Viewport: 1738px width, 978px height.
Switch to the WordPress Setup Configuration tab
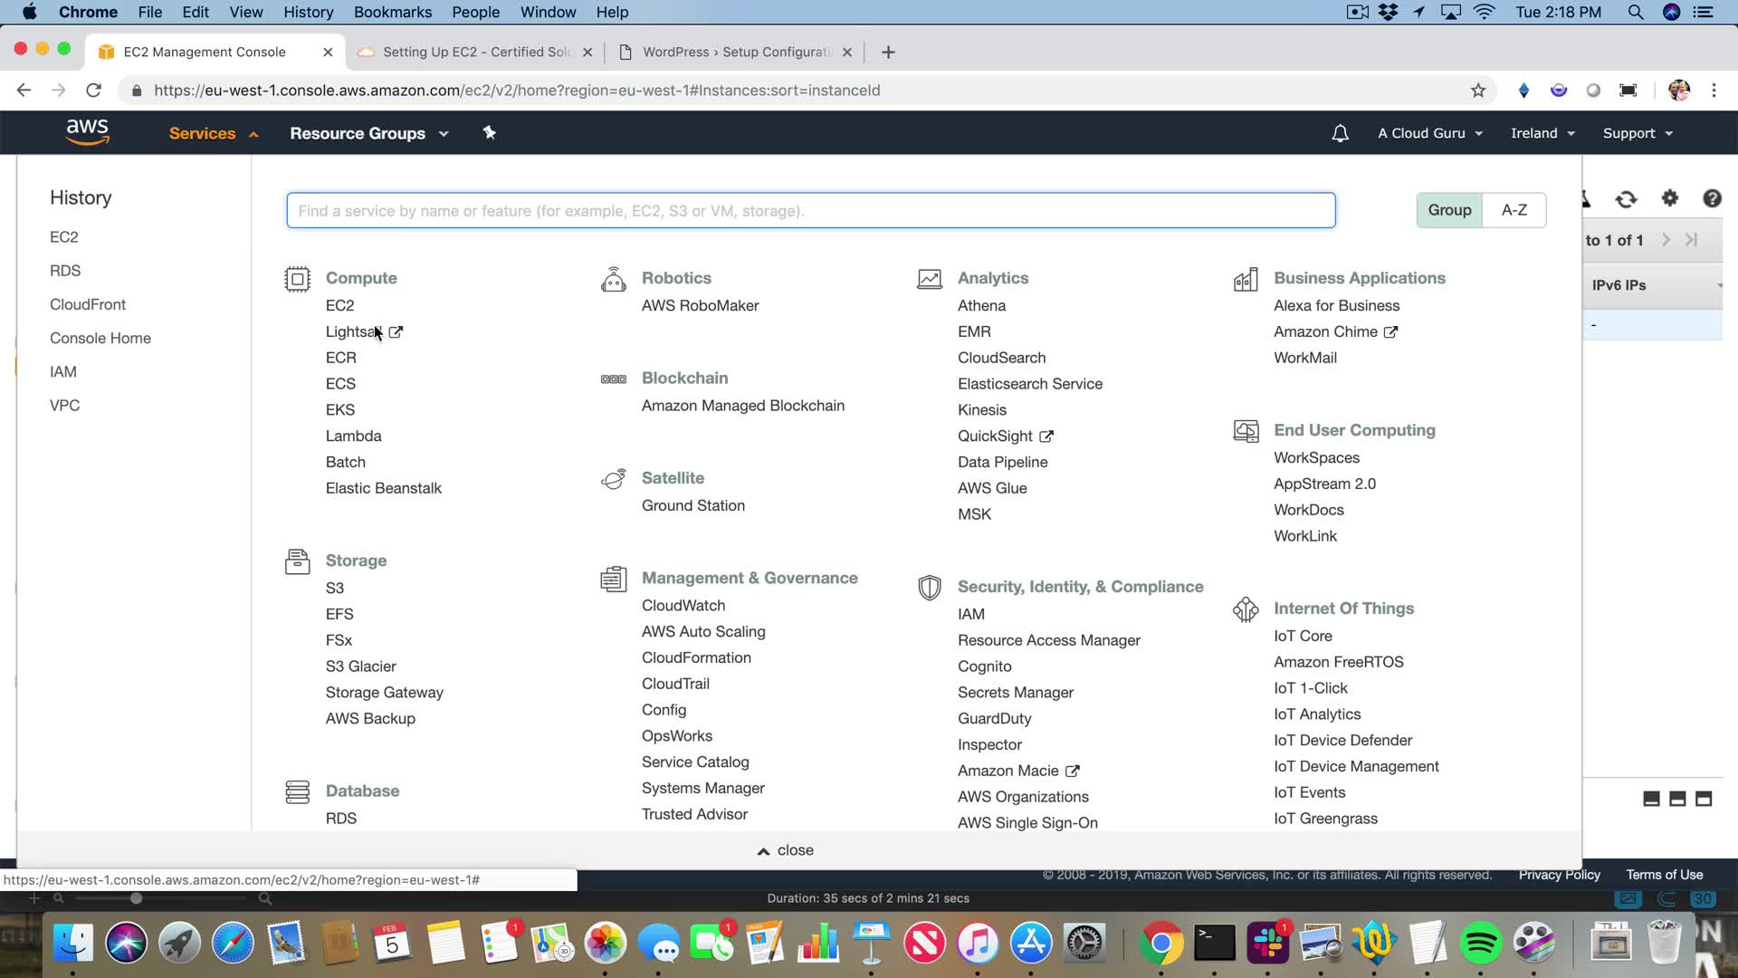point(734,52)
